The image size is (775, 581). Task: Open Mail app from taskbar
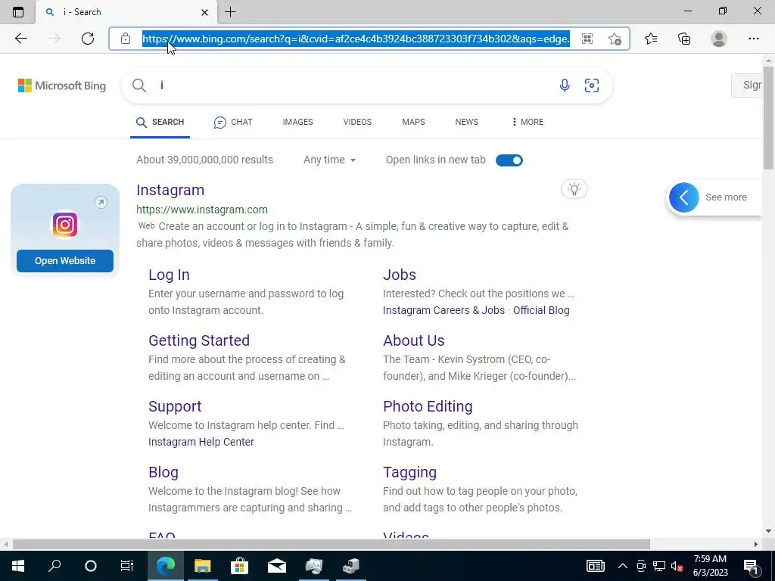pyautogui.click(x=277, y=566)
